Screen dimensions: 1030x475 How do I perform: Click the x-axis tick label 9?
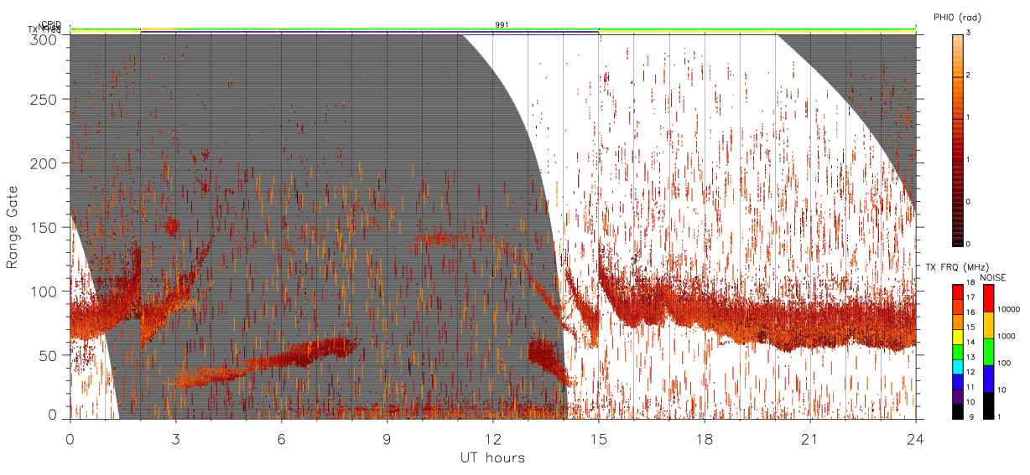[387, 439]
